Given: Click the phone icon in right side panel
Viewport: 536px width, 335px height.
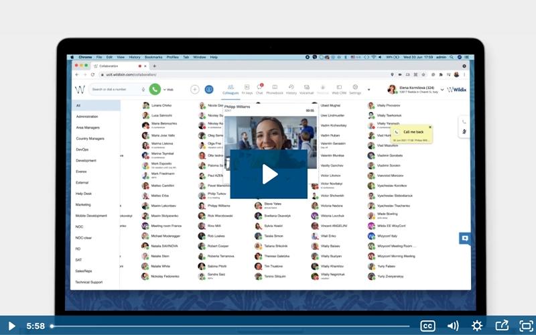Looking at the screenshot, I should point(464,122).
